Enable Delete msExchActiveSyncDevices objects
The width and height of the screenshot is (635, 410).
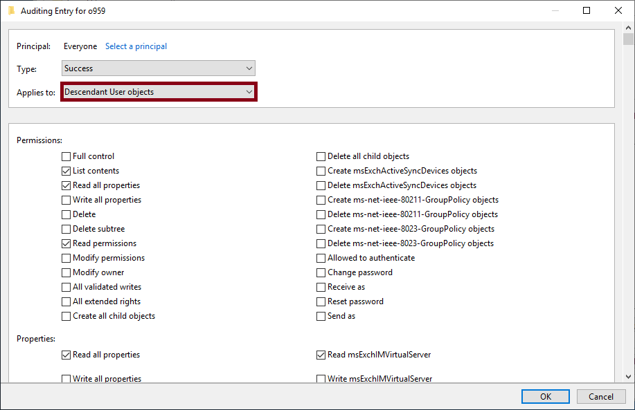point(321,185)
